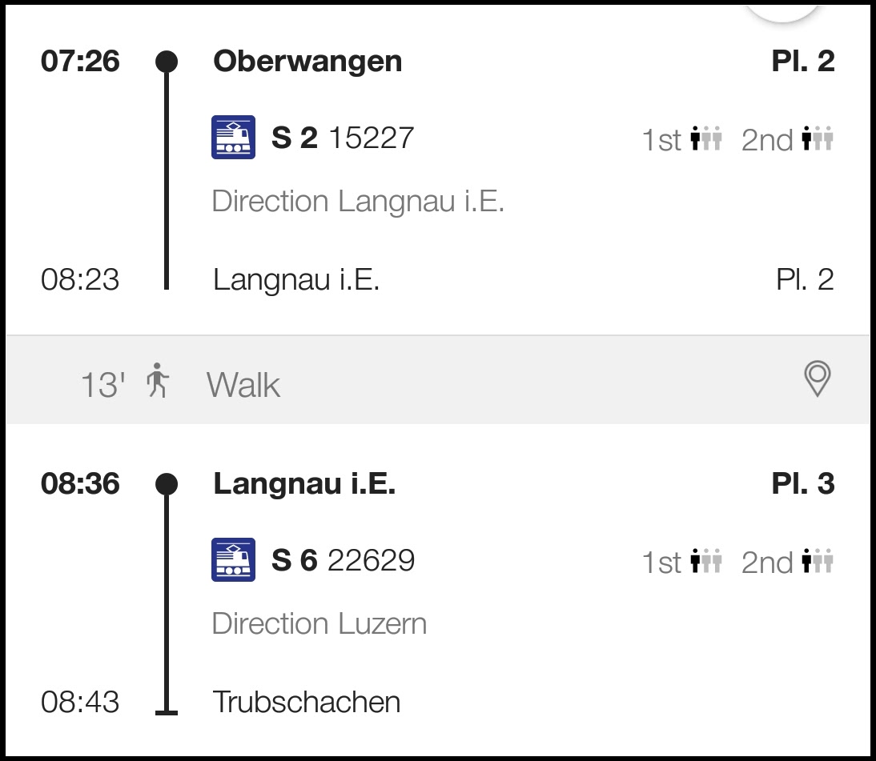Viewport: 876px width, 761px height.
Task: Click Langnau i.E. arrival stop at 08:23
Action: [x=295, y=280]
